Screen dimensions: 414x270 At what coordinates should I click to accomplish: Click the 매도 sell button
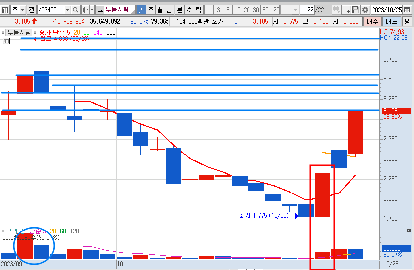tap(392, 21)
